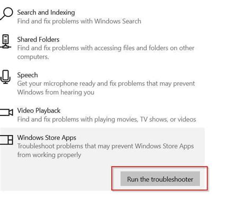Run the troubleshooter for Windows Store Apps
251x201 pixels.
(x=160, y=179)
